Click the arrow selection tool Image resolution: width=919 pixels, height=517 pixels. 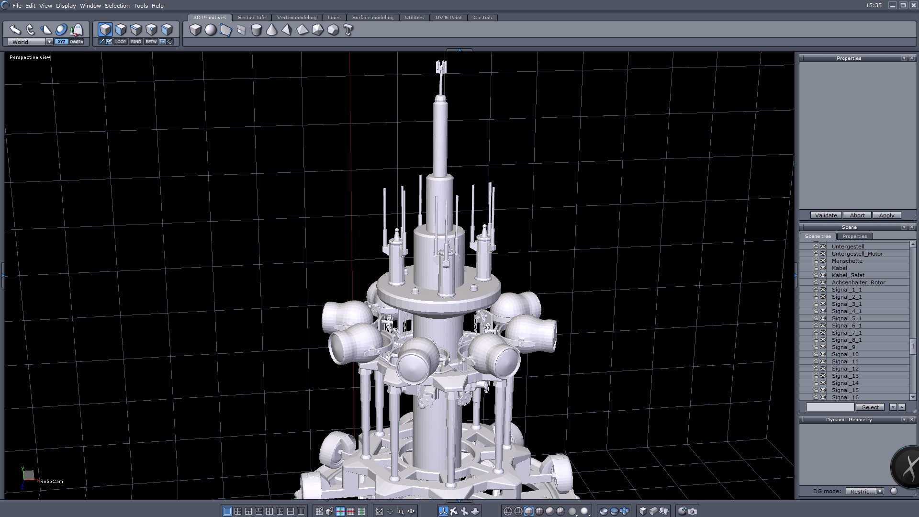(x=15, y=30)
